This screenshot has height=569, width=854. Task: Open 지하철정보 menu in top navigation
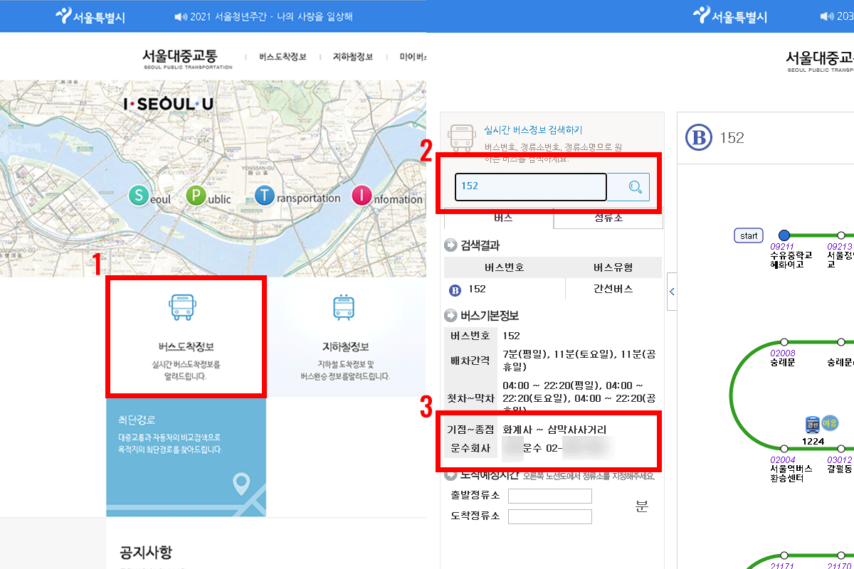[x=352, y=57]
